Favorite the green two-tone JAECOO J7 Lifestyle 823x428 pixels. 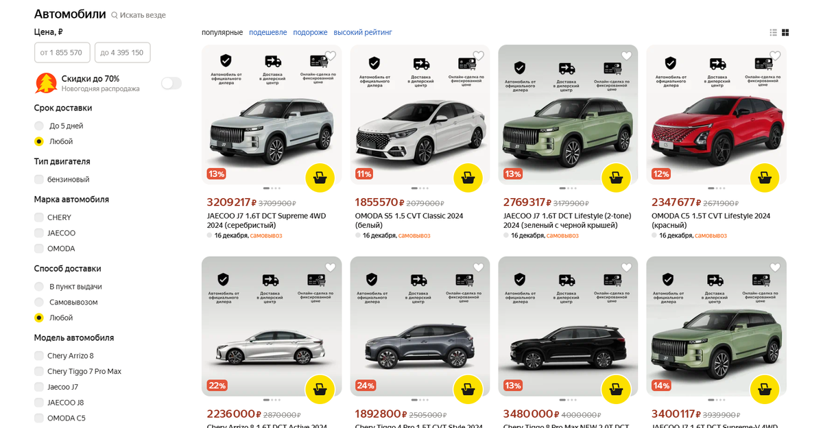coord(626,56)
